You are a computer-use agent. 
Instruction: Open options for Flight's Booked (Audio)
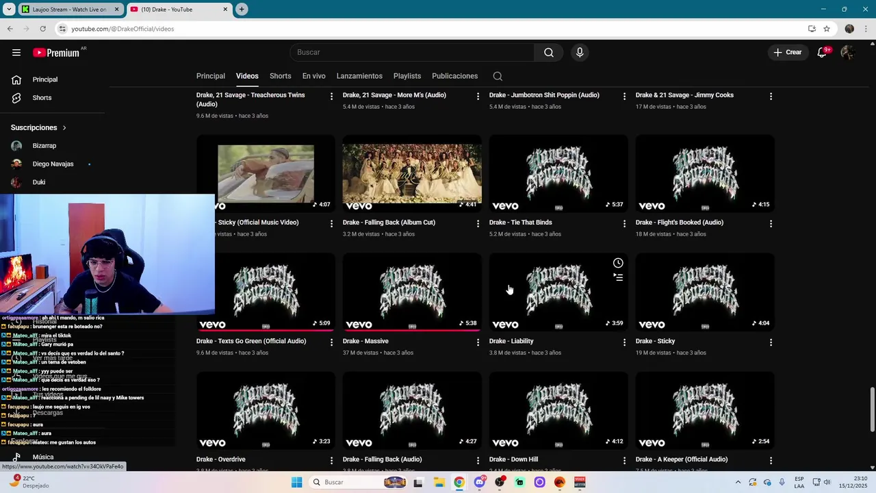[771, 224]
